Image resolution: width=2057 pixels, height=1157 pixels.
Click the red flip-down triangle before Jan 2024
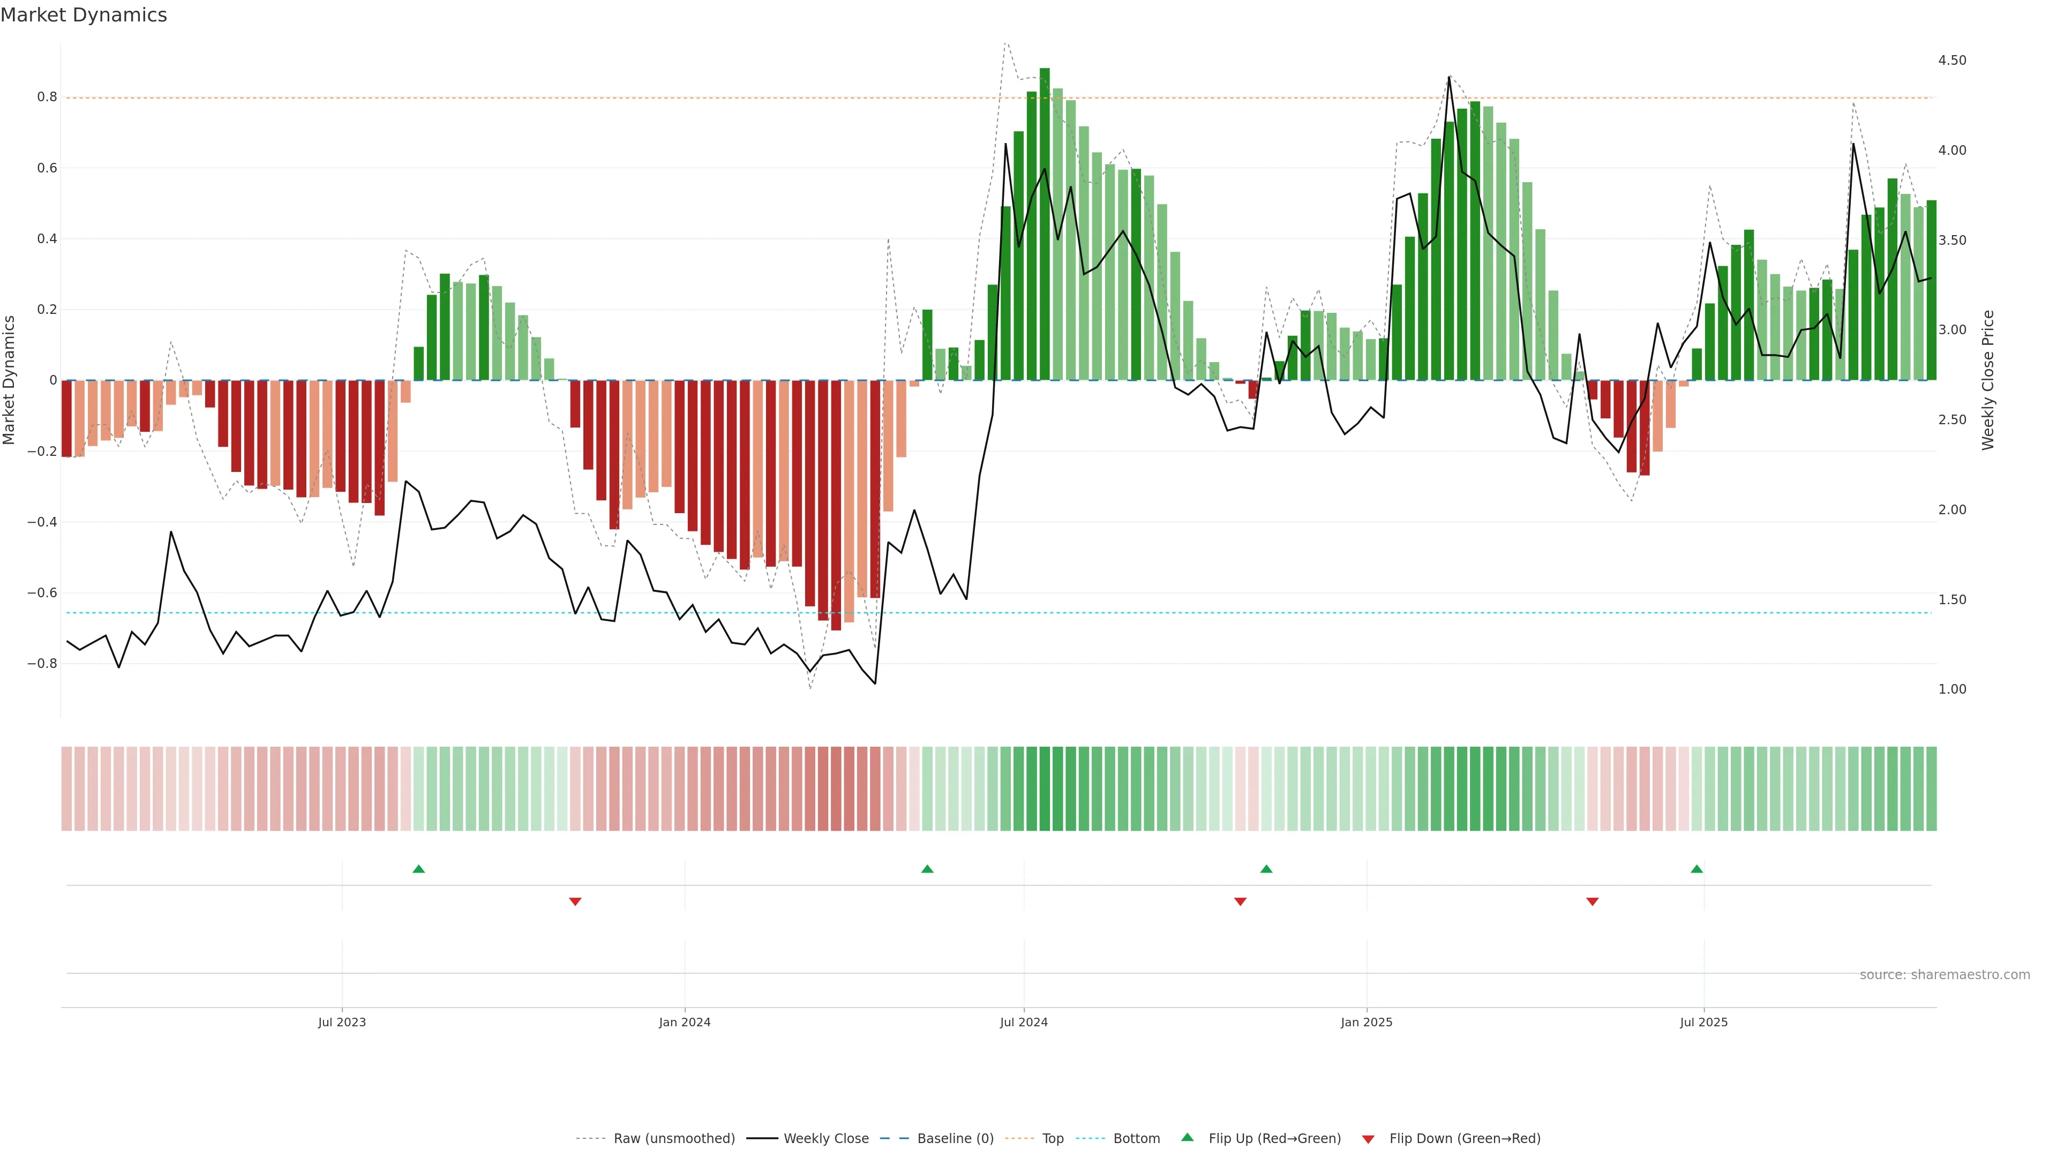[575, 901]
